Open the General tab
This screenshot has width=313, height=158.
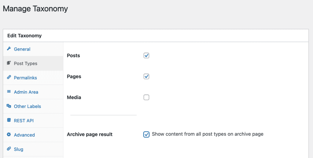33,49
